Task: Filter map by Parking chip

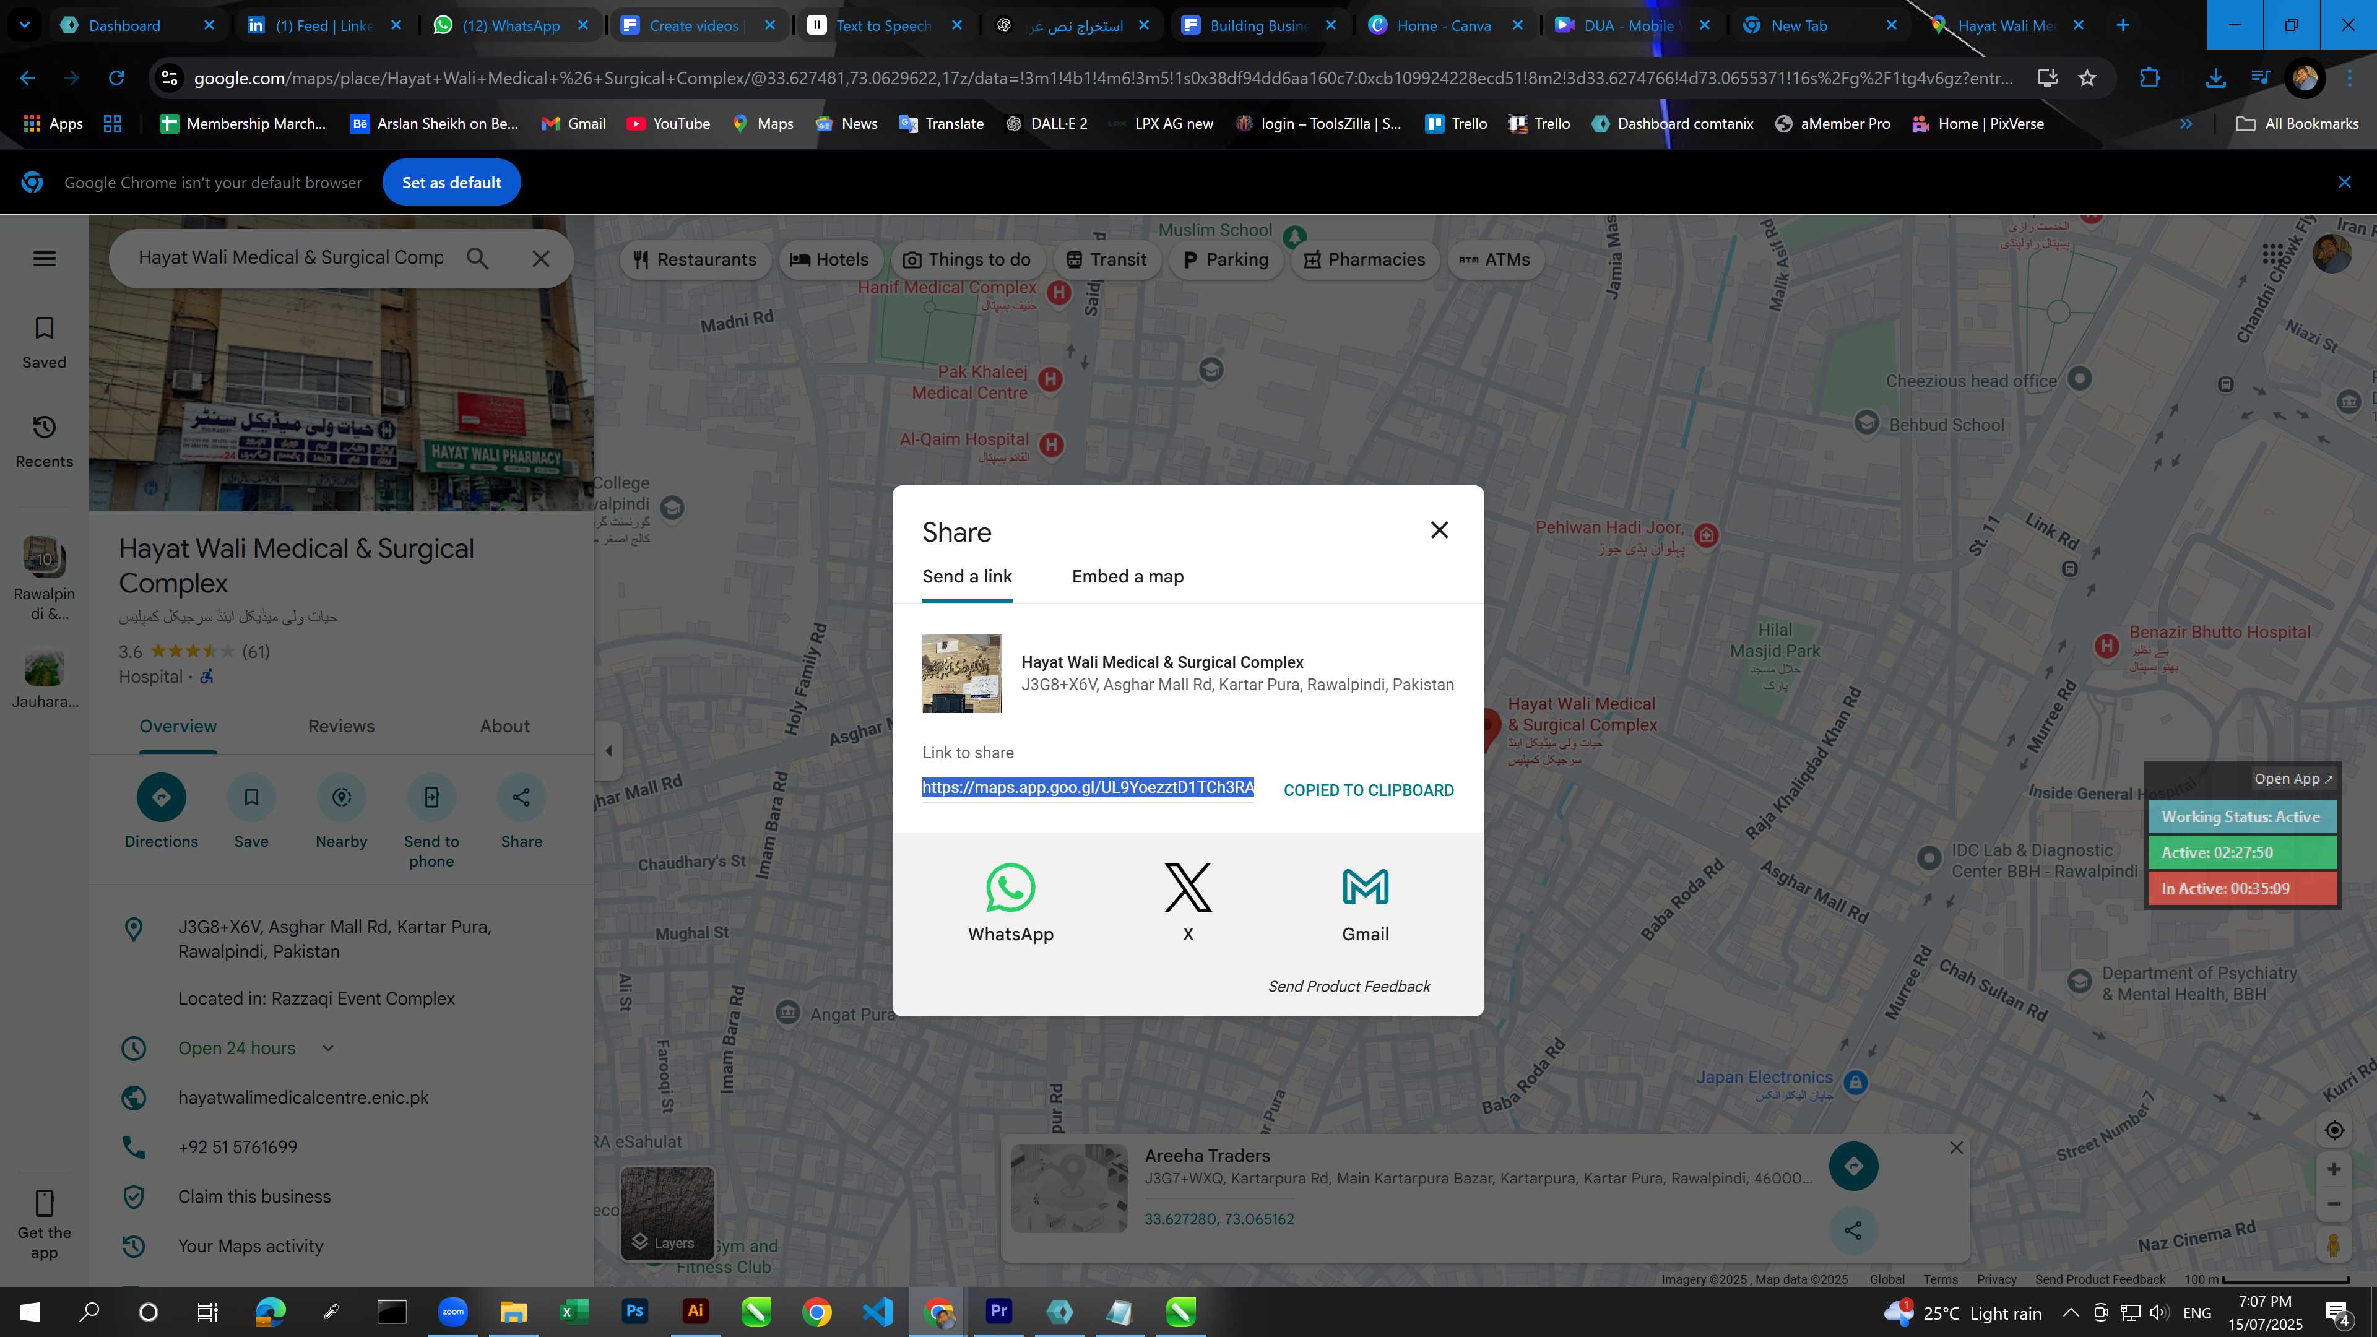Action: [x=1226, y=259]
